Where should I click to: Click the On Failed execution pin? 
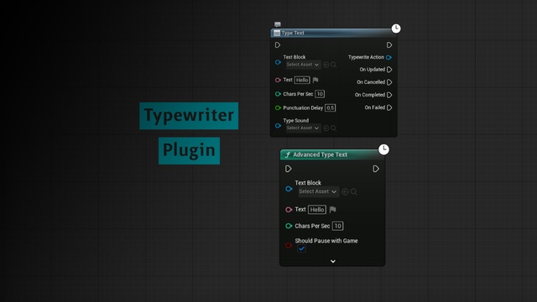coord(389,107)
